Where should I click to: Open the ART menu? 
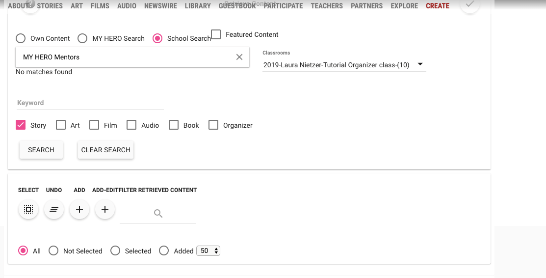pyautogui.click(x=77, y=6)
